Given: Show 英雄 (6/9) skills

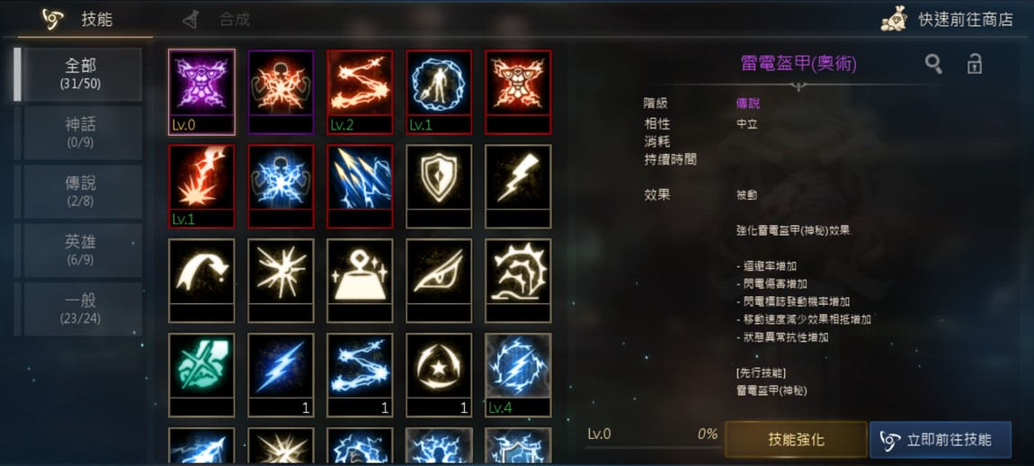Looking at the screenshot, I should point(81,250).
